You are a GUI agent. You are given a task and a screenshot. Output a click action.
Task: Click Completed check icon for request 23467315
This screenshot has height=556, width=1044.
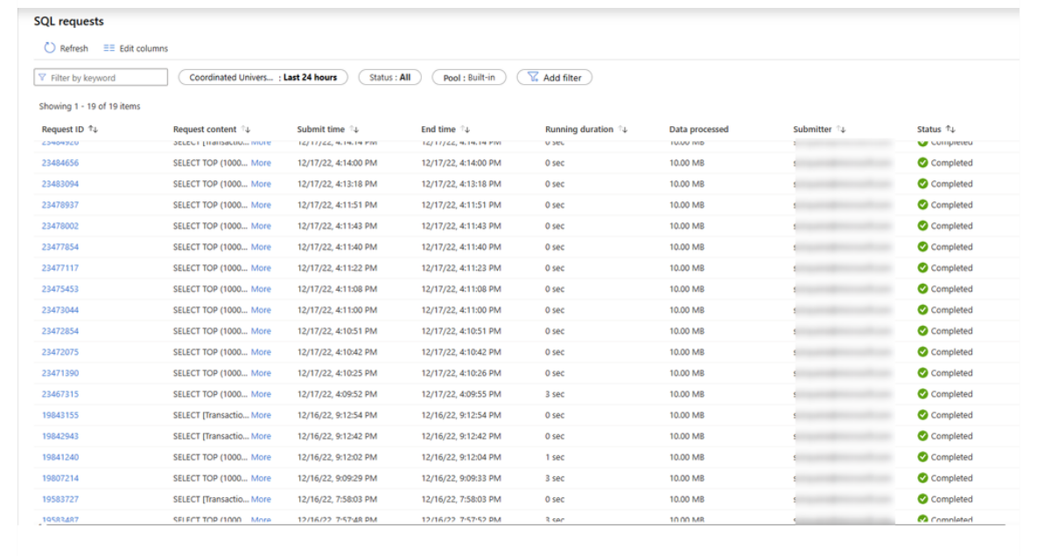point(923,394)
